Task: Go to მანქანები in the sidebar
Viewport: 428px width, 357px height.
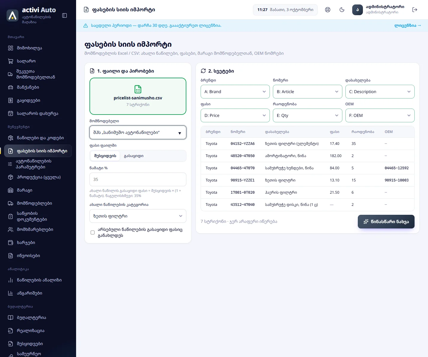Action: (38, 87)
